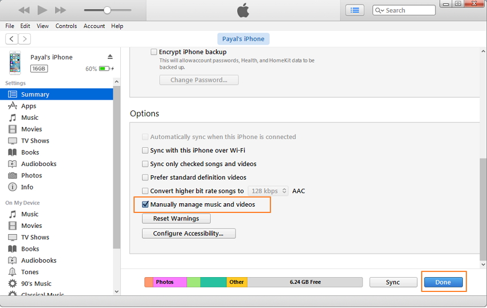Click the Reset Warnings button

point(176,219)
